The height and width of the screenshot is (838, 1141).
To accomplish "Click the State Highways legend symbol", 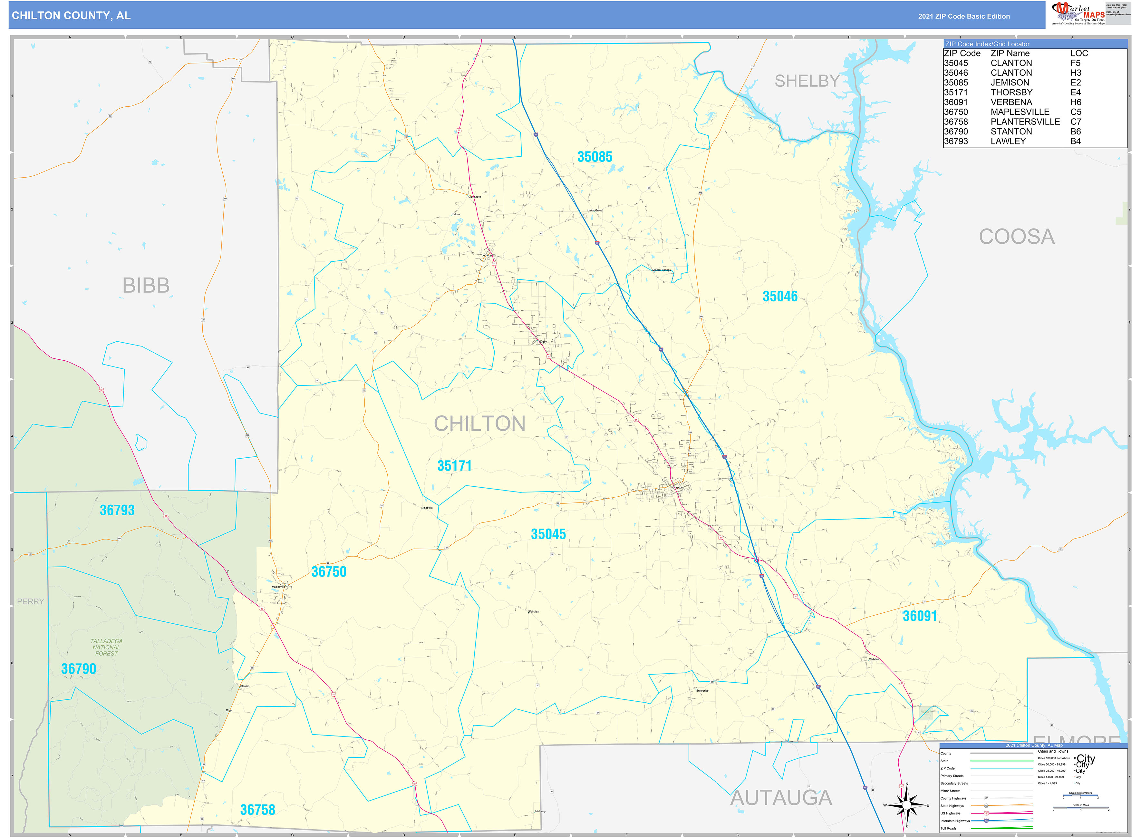I will 986,805.
